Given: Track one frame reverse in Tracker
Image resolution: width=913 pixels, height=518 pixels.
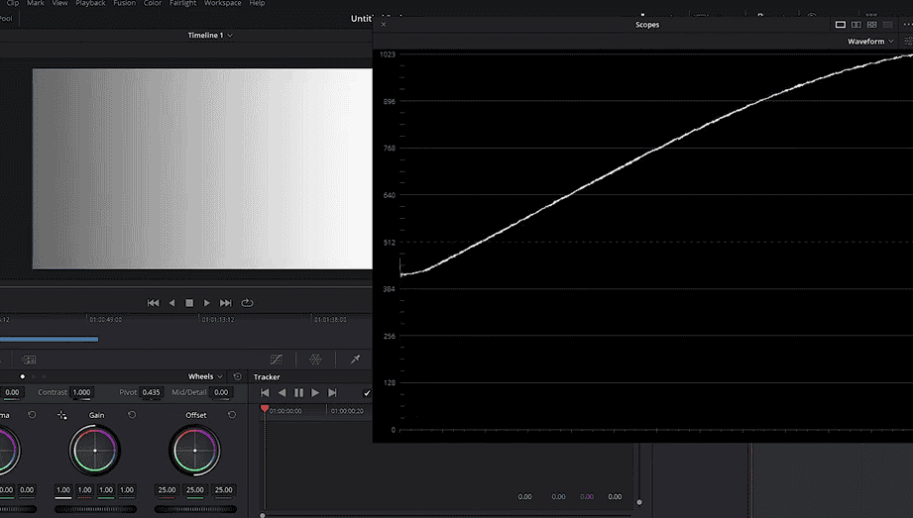Looking at the screenshot, I should coord(282,393).
